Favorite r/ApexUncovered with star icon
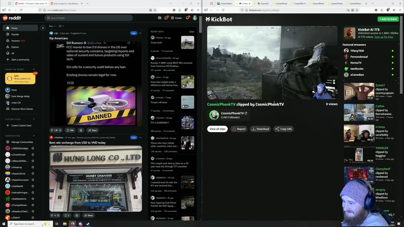 [33, 180]
